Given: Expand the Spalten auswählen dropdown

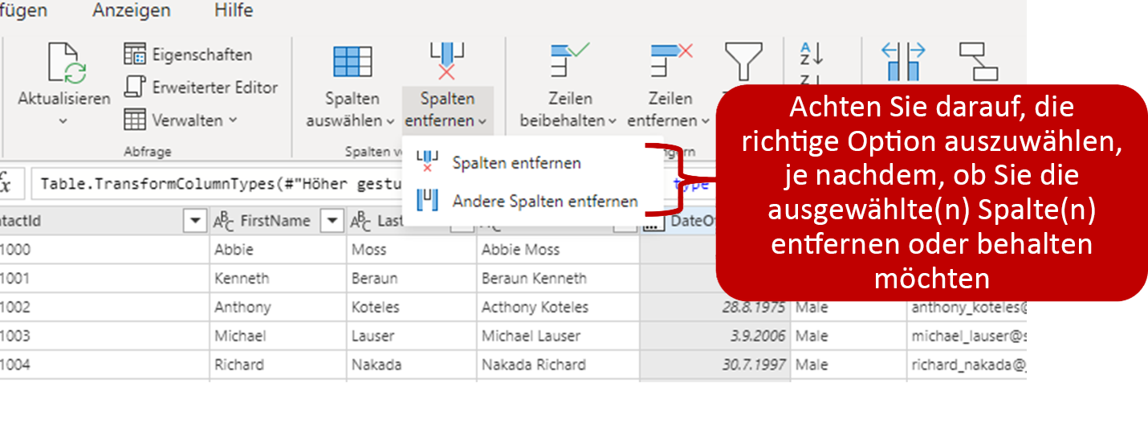Looking at the screenshot, I should (x=390, y=121).
